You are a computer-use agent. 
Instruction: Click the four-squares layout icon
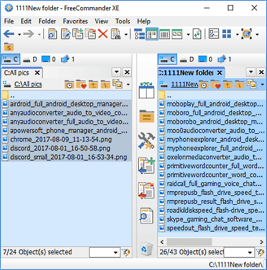pyautogui.click(x=227, y=34)
